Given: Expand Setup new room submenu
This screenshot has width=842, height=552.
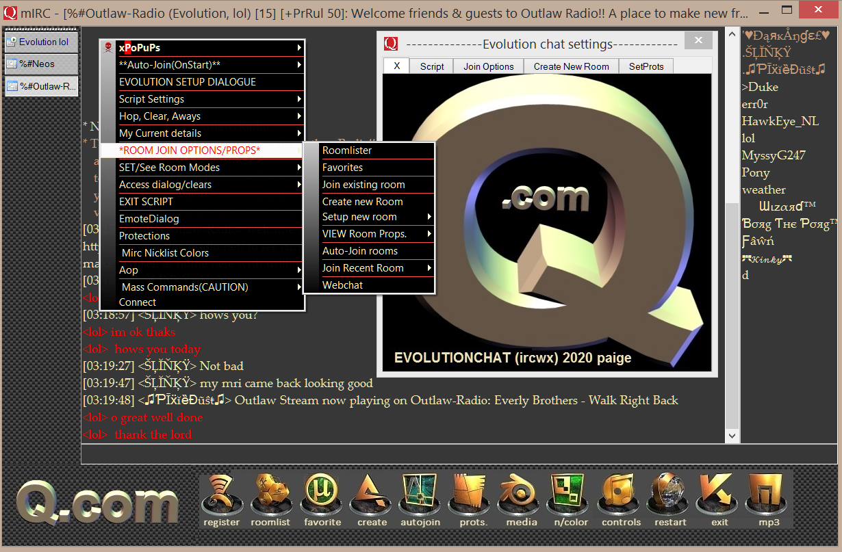Looking at the screenshot, I should click(x=429, y=217).
